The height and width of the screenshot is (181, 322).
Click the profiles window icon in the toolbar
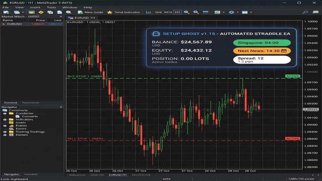pos(17,12)
